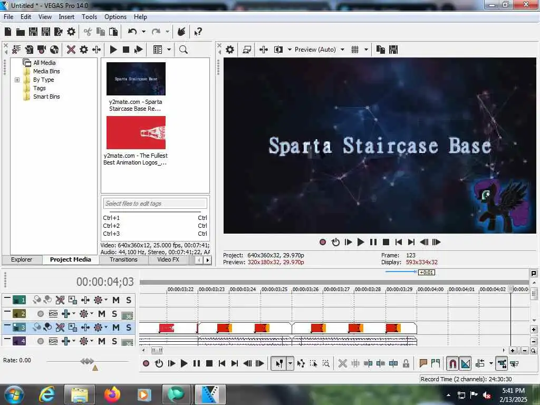Viewport: 540px width, 405px height.
Task: Toggle lock event icon in timeline toolbar
Action: [406, 363]
